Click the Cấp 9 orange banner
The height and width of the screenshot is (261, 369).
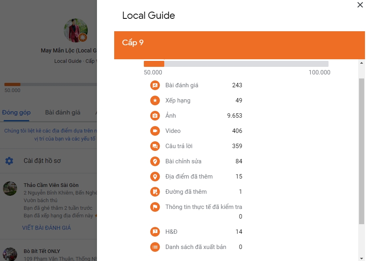(239, 45)
